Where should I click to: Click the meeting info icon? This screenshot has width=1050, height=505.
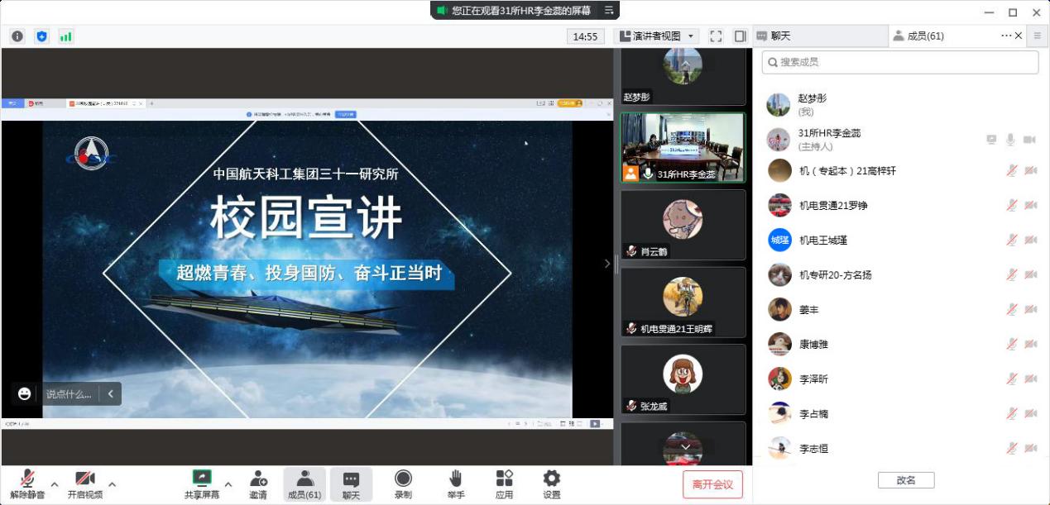(17, 36)
